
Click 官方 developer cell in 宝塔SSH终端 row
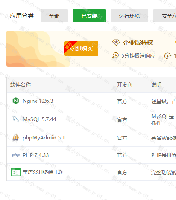(x=122, y=173)
